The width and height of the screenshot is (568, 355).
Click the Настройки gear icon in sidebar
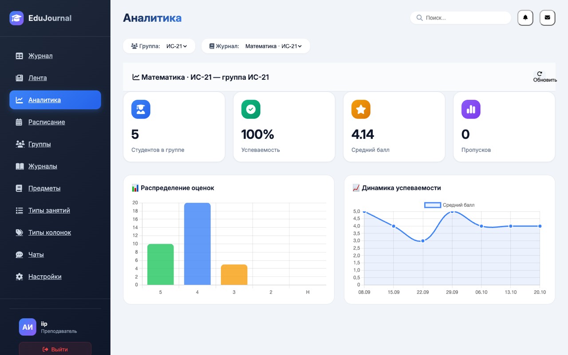pyautogui.click(x=19, y=276)
